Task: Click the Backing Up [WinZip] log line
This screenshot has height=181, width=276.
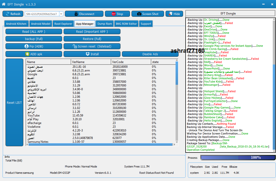Action: click(206, 36)
